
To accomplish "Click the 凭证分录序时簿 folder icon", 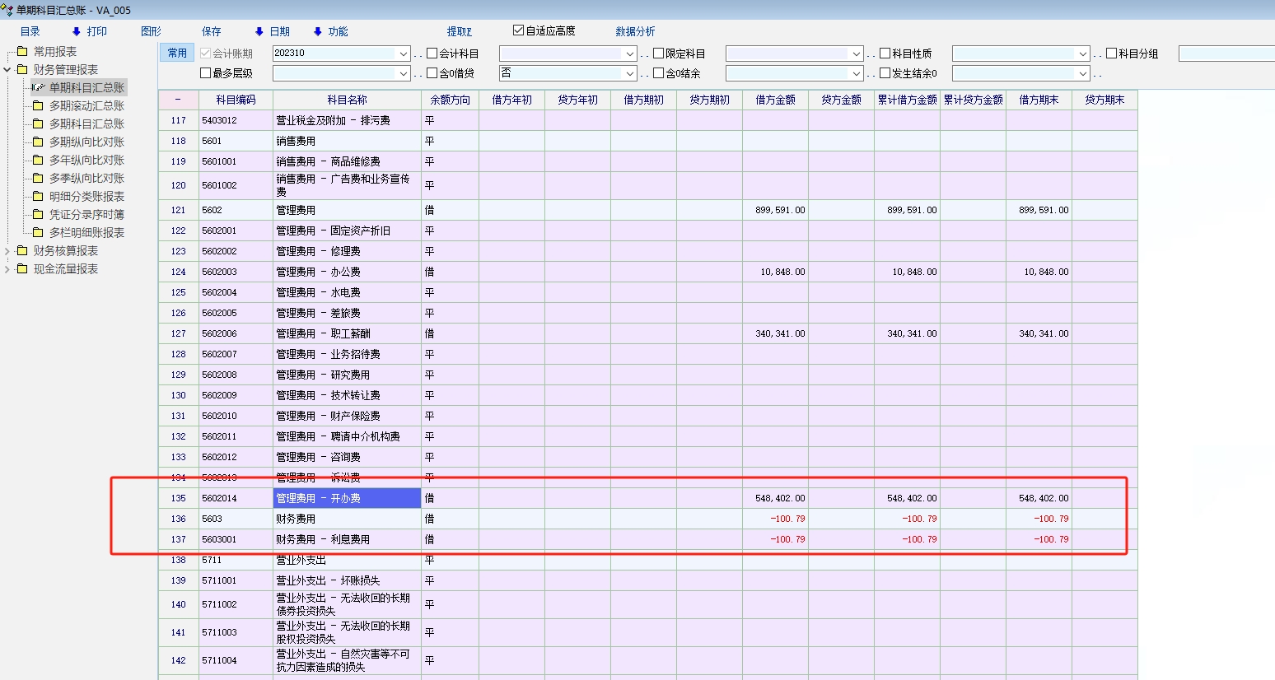I will click(x=38, y=215).
